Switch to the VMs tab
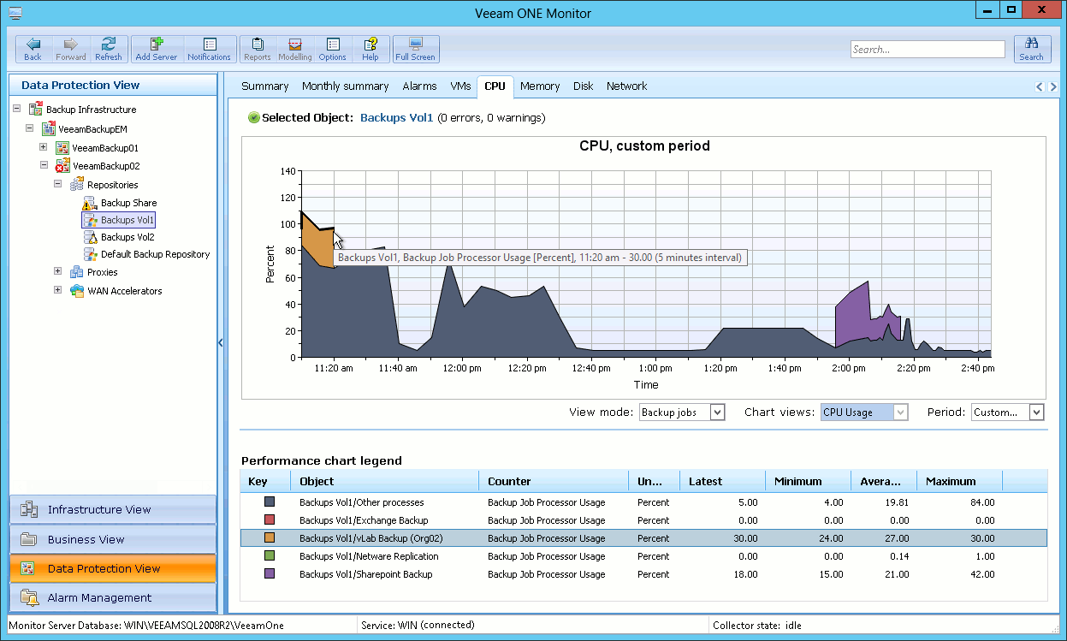This screenshot has width=1067, height=641. (460, 86)
